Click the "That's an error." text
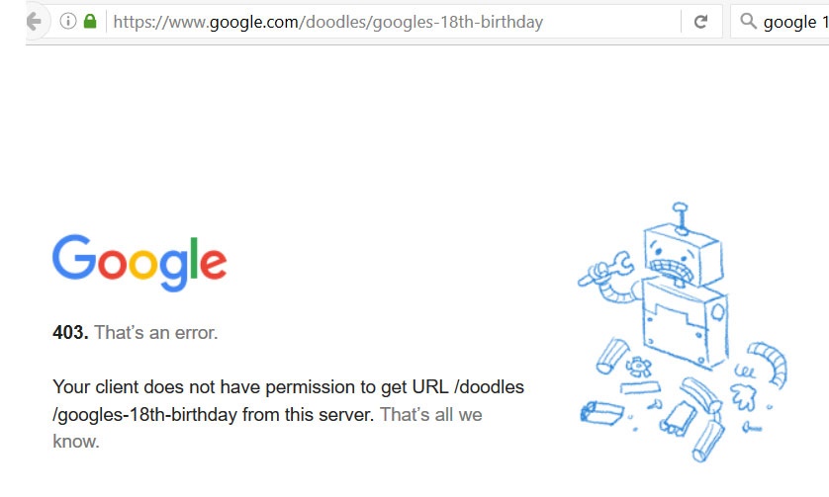The width and height of the screenshot is (829, 497). coord(156,333)
